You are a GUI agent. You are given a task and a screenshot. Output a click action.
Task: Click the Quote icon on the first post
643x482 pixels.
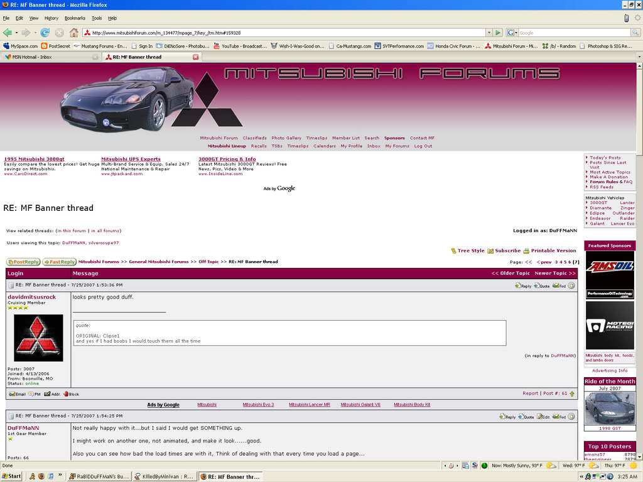pyautogui.click(x=536, y=286)
